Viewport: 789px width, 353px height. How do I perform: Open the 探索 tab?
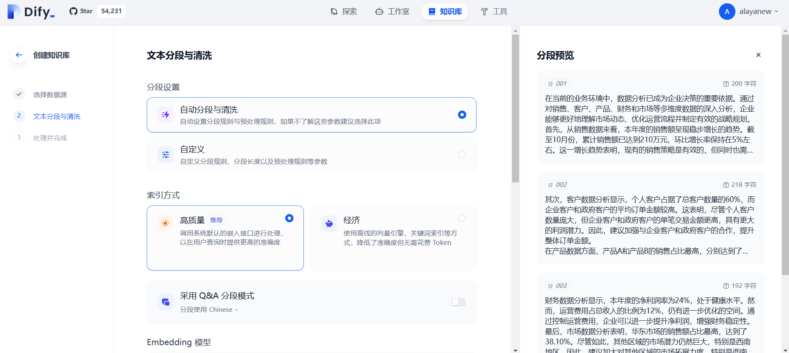click(x=344, y=12)
